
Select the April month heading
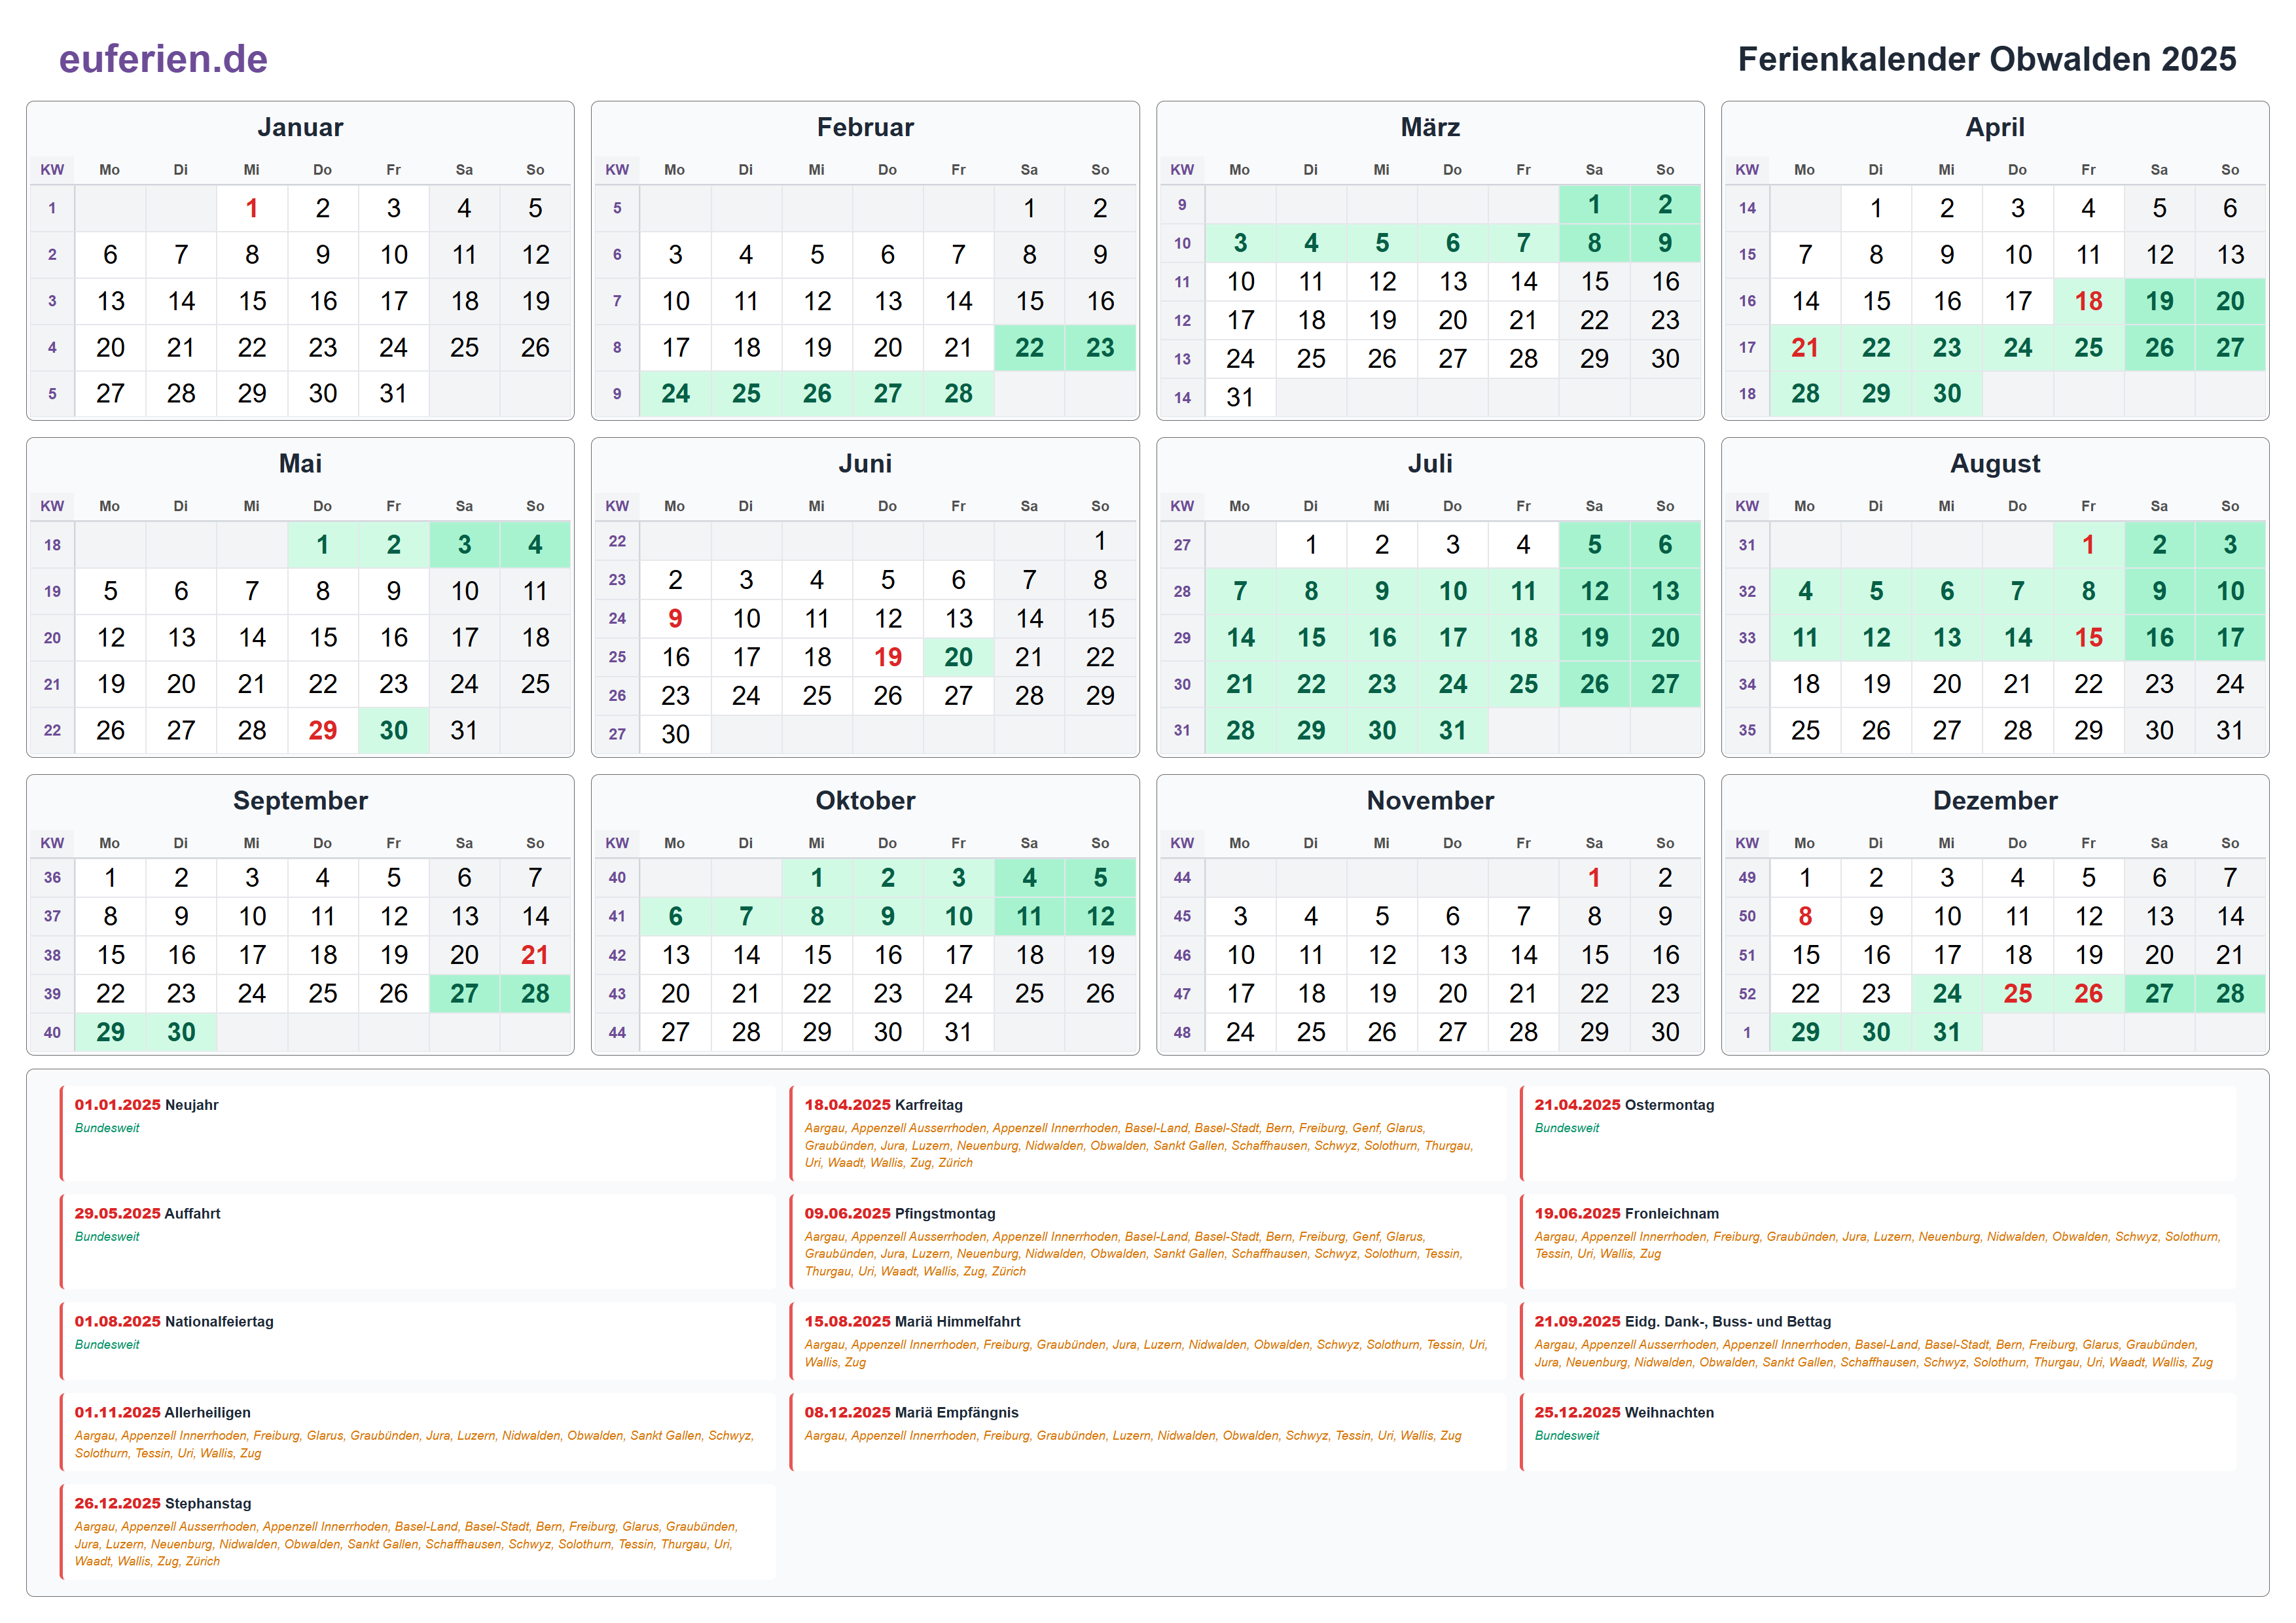(x=1995, y=127)
